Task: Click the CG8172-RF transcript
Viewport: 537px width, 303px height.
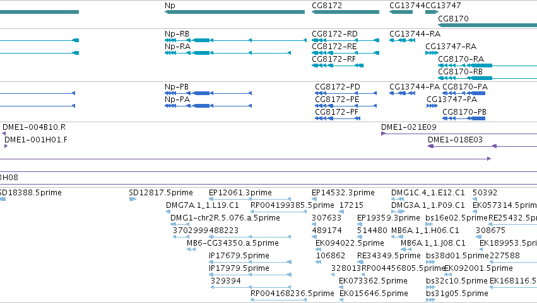Action: click(338, 66)
